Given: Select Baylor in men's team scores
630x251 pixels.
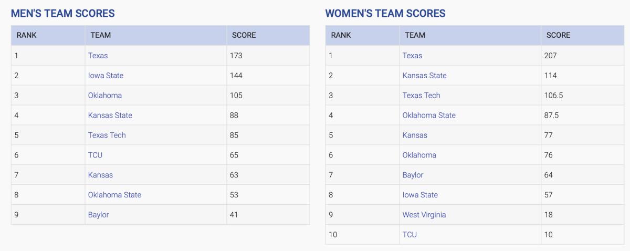Looking at the screenshot, I should pyautogui.click(x=99, y=215).
